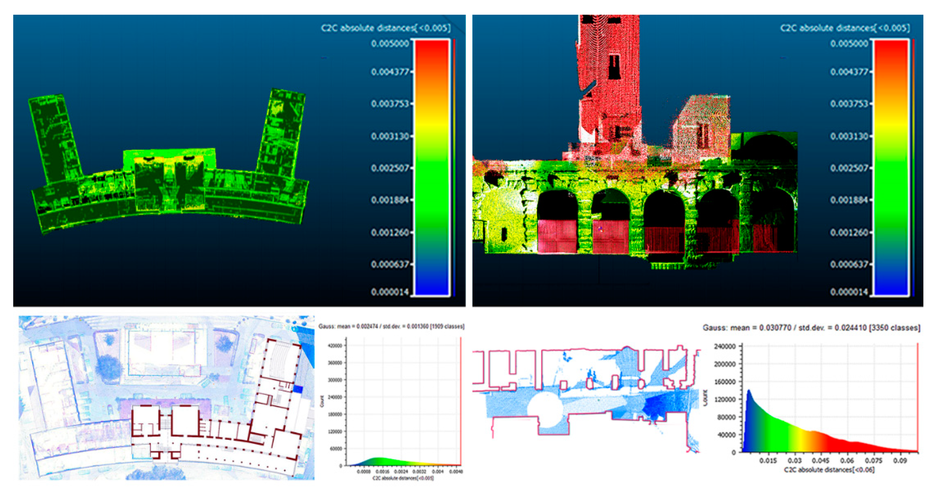
Task: Click the 'C2C absolute distances[<0.06]' axis label
Action: [x=829, y=469]
